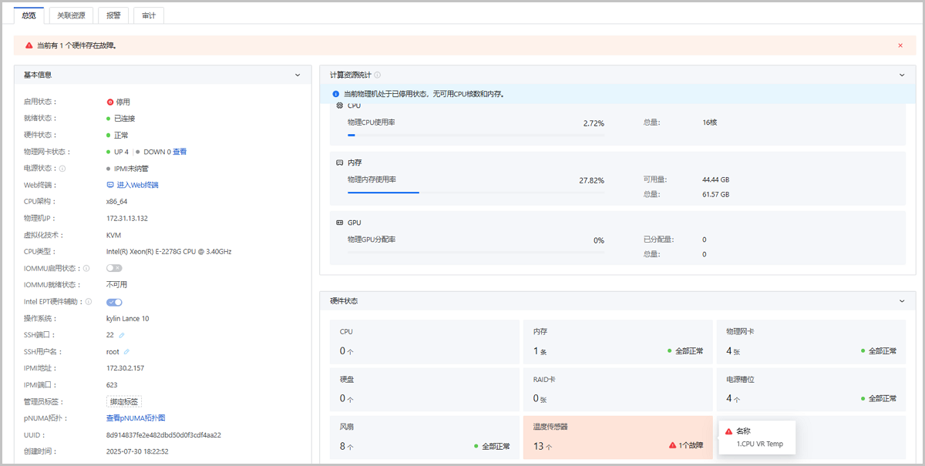Open the CPU hardware status card
The width and height of the screenshot is (925, 466).
[425, 342]
